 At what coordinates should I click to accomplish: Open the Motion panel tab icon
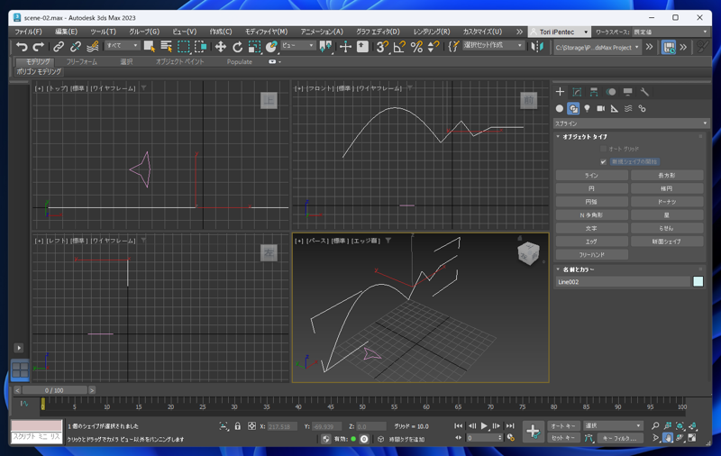611,92
